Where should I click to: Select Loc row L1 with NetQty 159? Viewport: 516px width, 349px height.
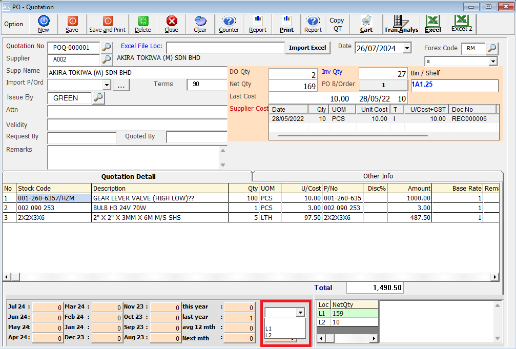click(347, 314)
